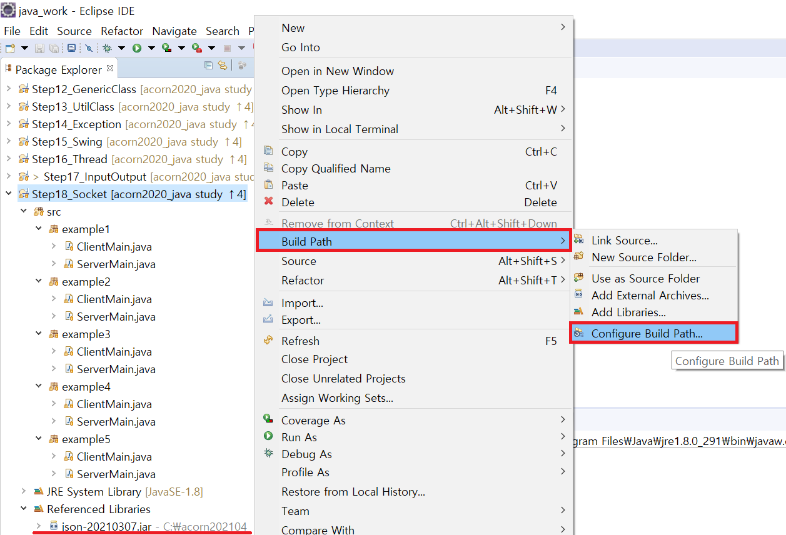
Task: Click the Add Libraries books icon
Action: pyautogui.click(x=579, y=312)
